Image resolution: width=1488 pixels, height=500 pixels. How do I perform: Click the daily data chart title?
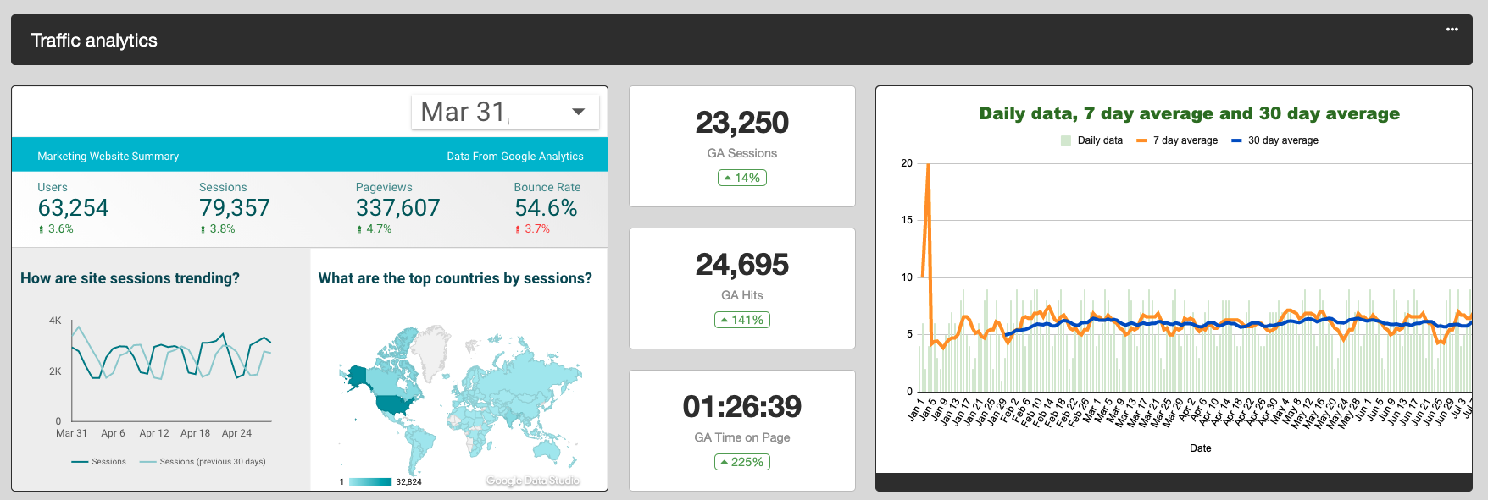click(1189, 113)
